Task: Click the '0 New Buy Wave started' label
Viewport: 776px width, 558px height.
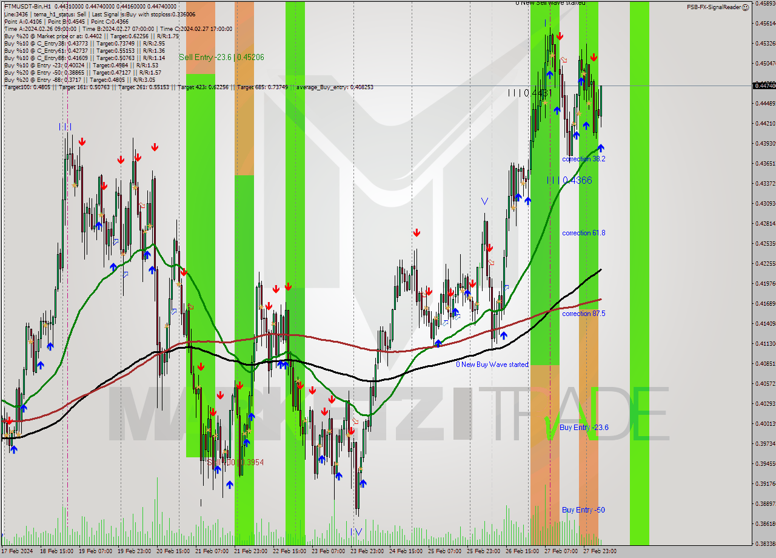Action: (492, 365)
